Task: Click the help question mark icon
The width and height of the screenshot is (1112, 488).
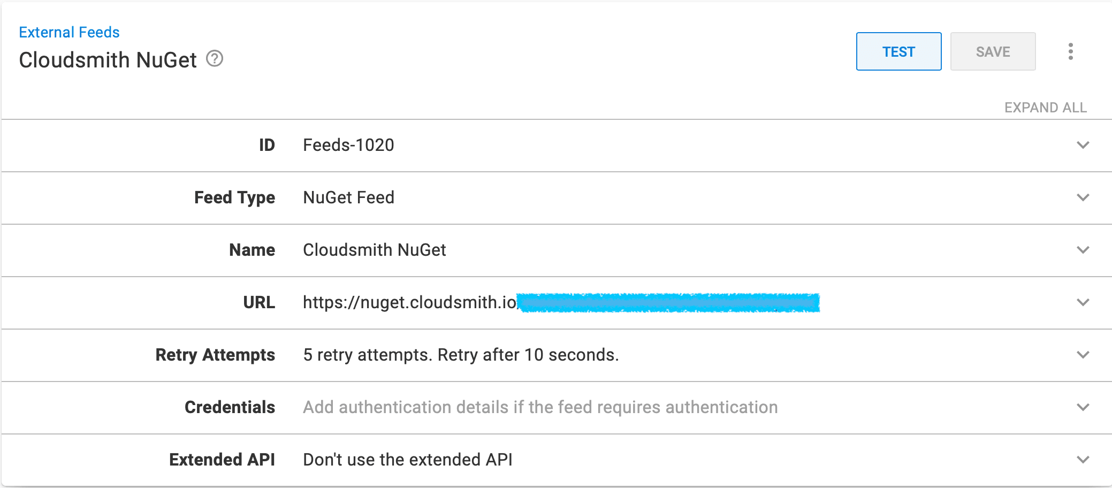Action: [215, 58]
